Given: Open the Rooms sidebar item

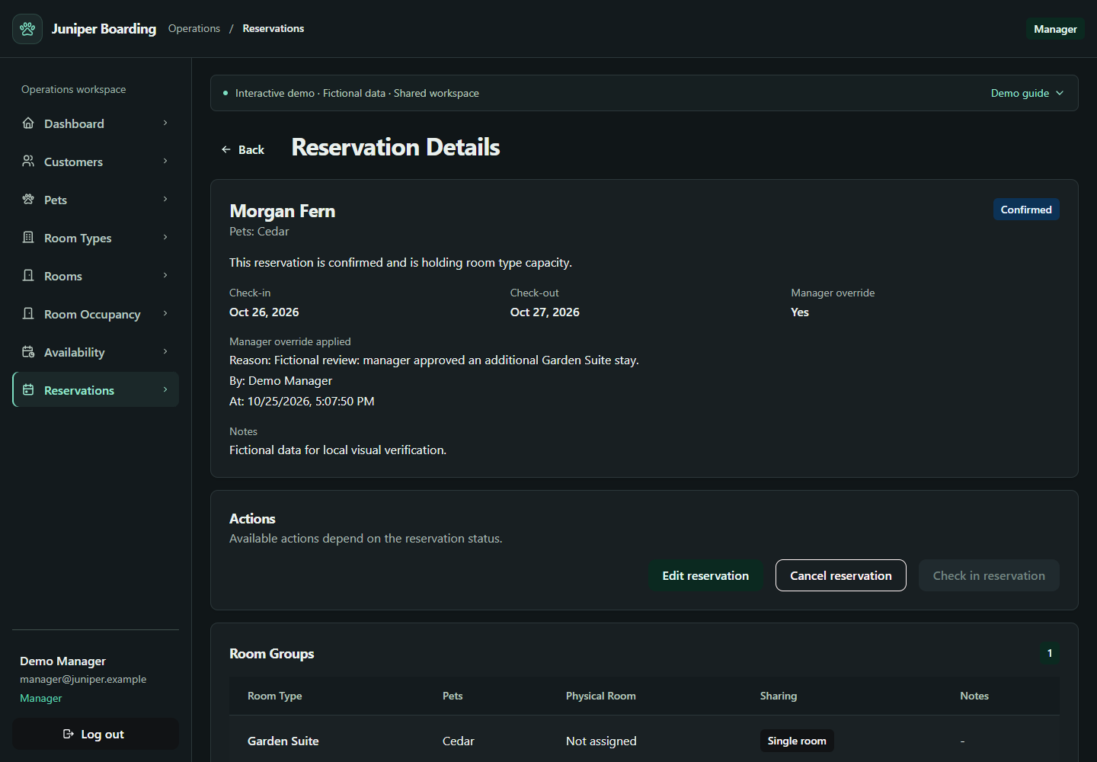Looking at the screenshot, I should tap(96, 275).
